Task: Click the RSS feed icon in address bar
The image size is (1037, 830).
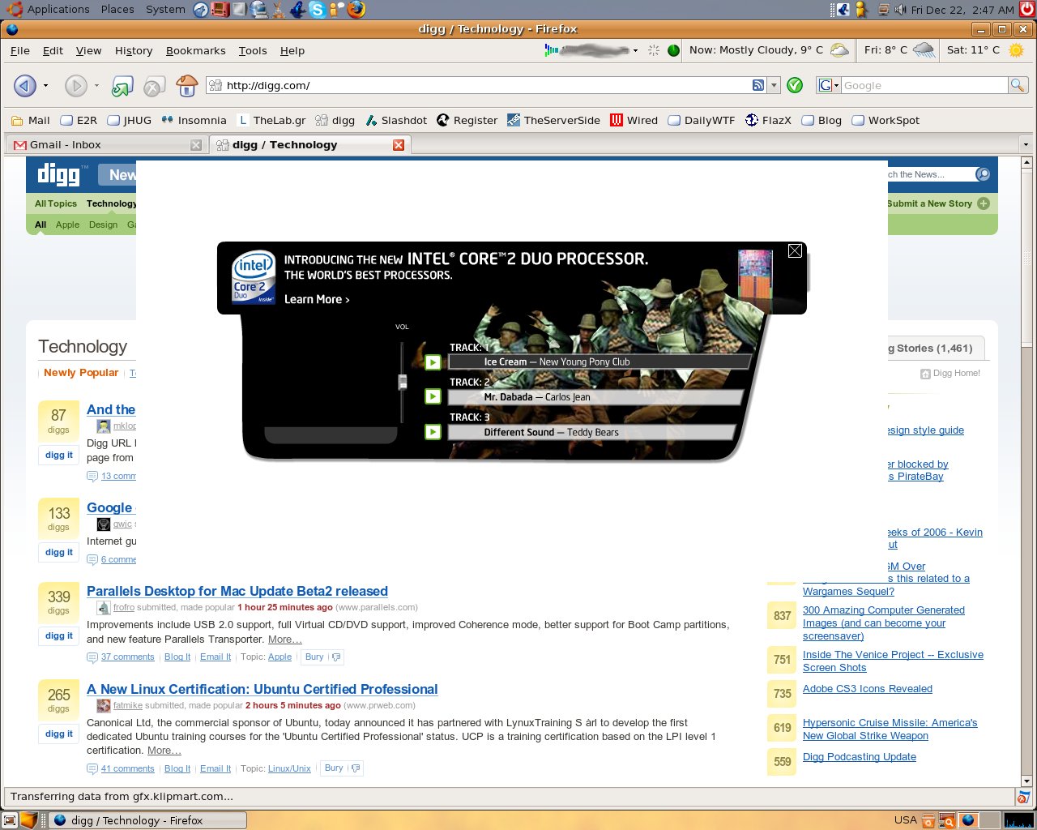Action: pos(758,85)
